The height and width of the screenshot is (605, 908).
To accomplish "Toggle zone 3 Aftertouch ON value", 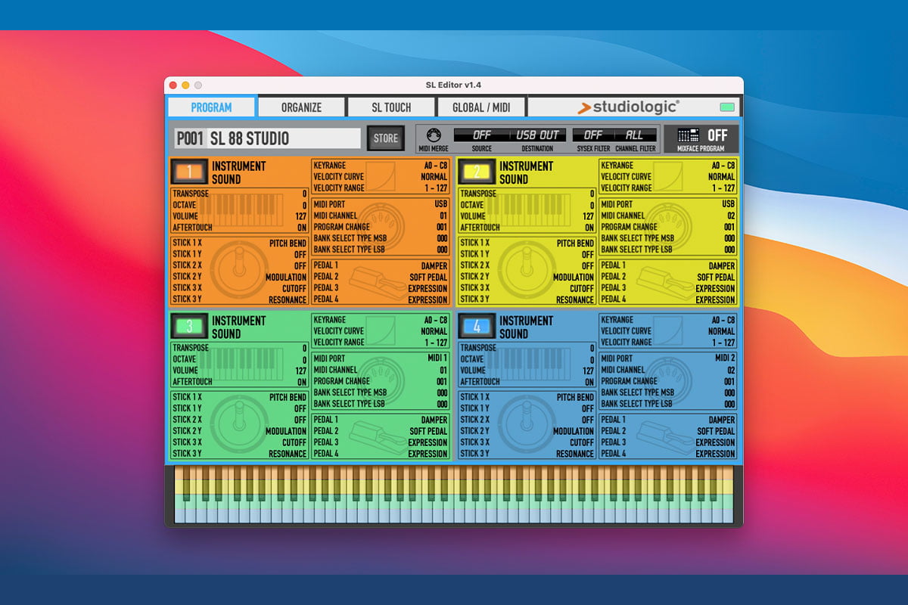I will tap(302, 382).
